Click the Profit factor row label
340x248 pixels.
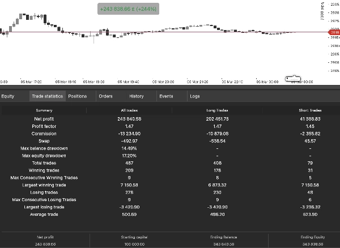coord(44,126)
